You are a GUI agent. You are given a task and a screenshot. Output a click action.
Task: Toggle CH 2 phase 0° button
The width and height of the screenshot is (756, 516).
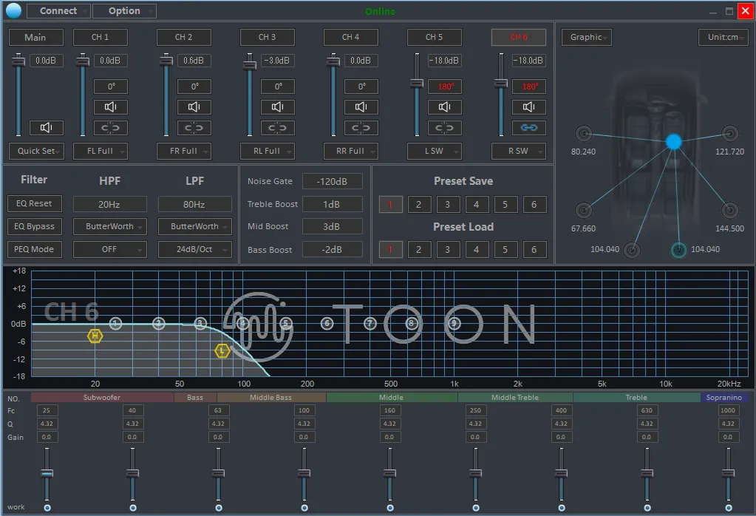(194, 86)
